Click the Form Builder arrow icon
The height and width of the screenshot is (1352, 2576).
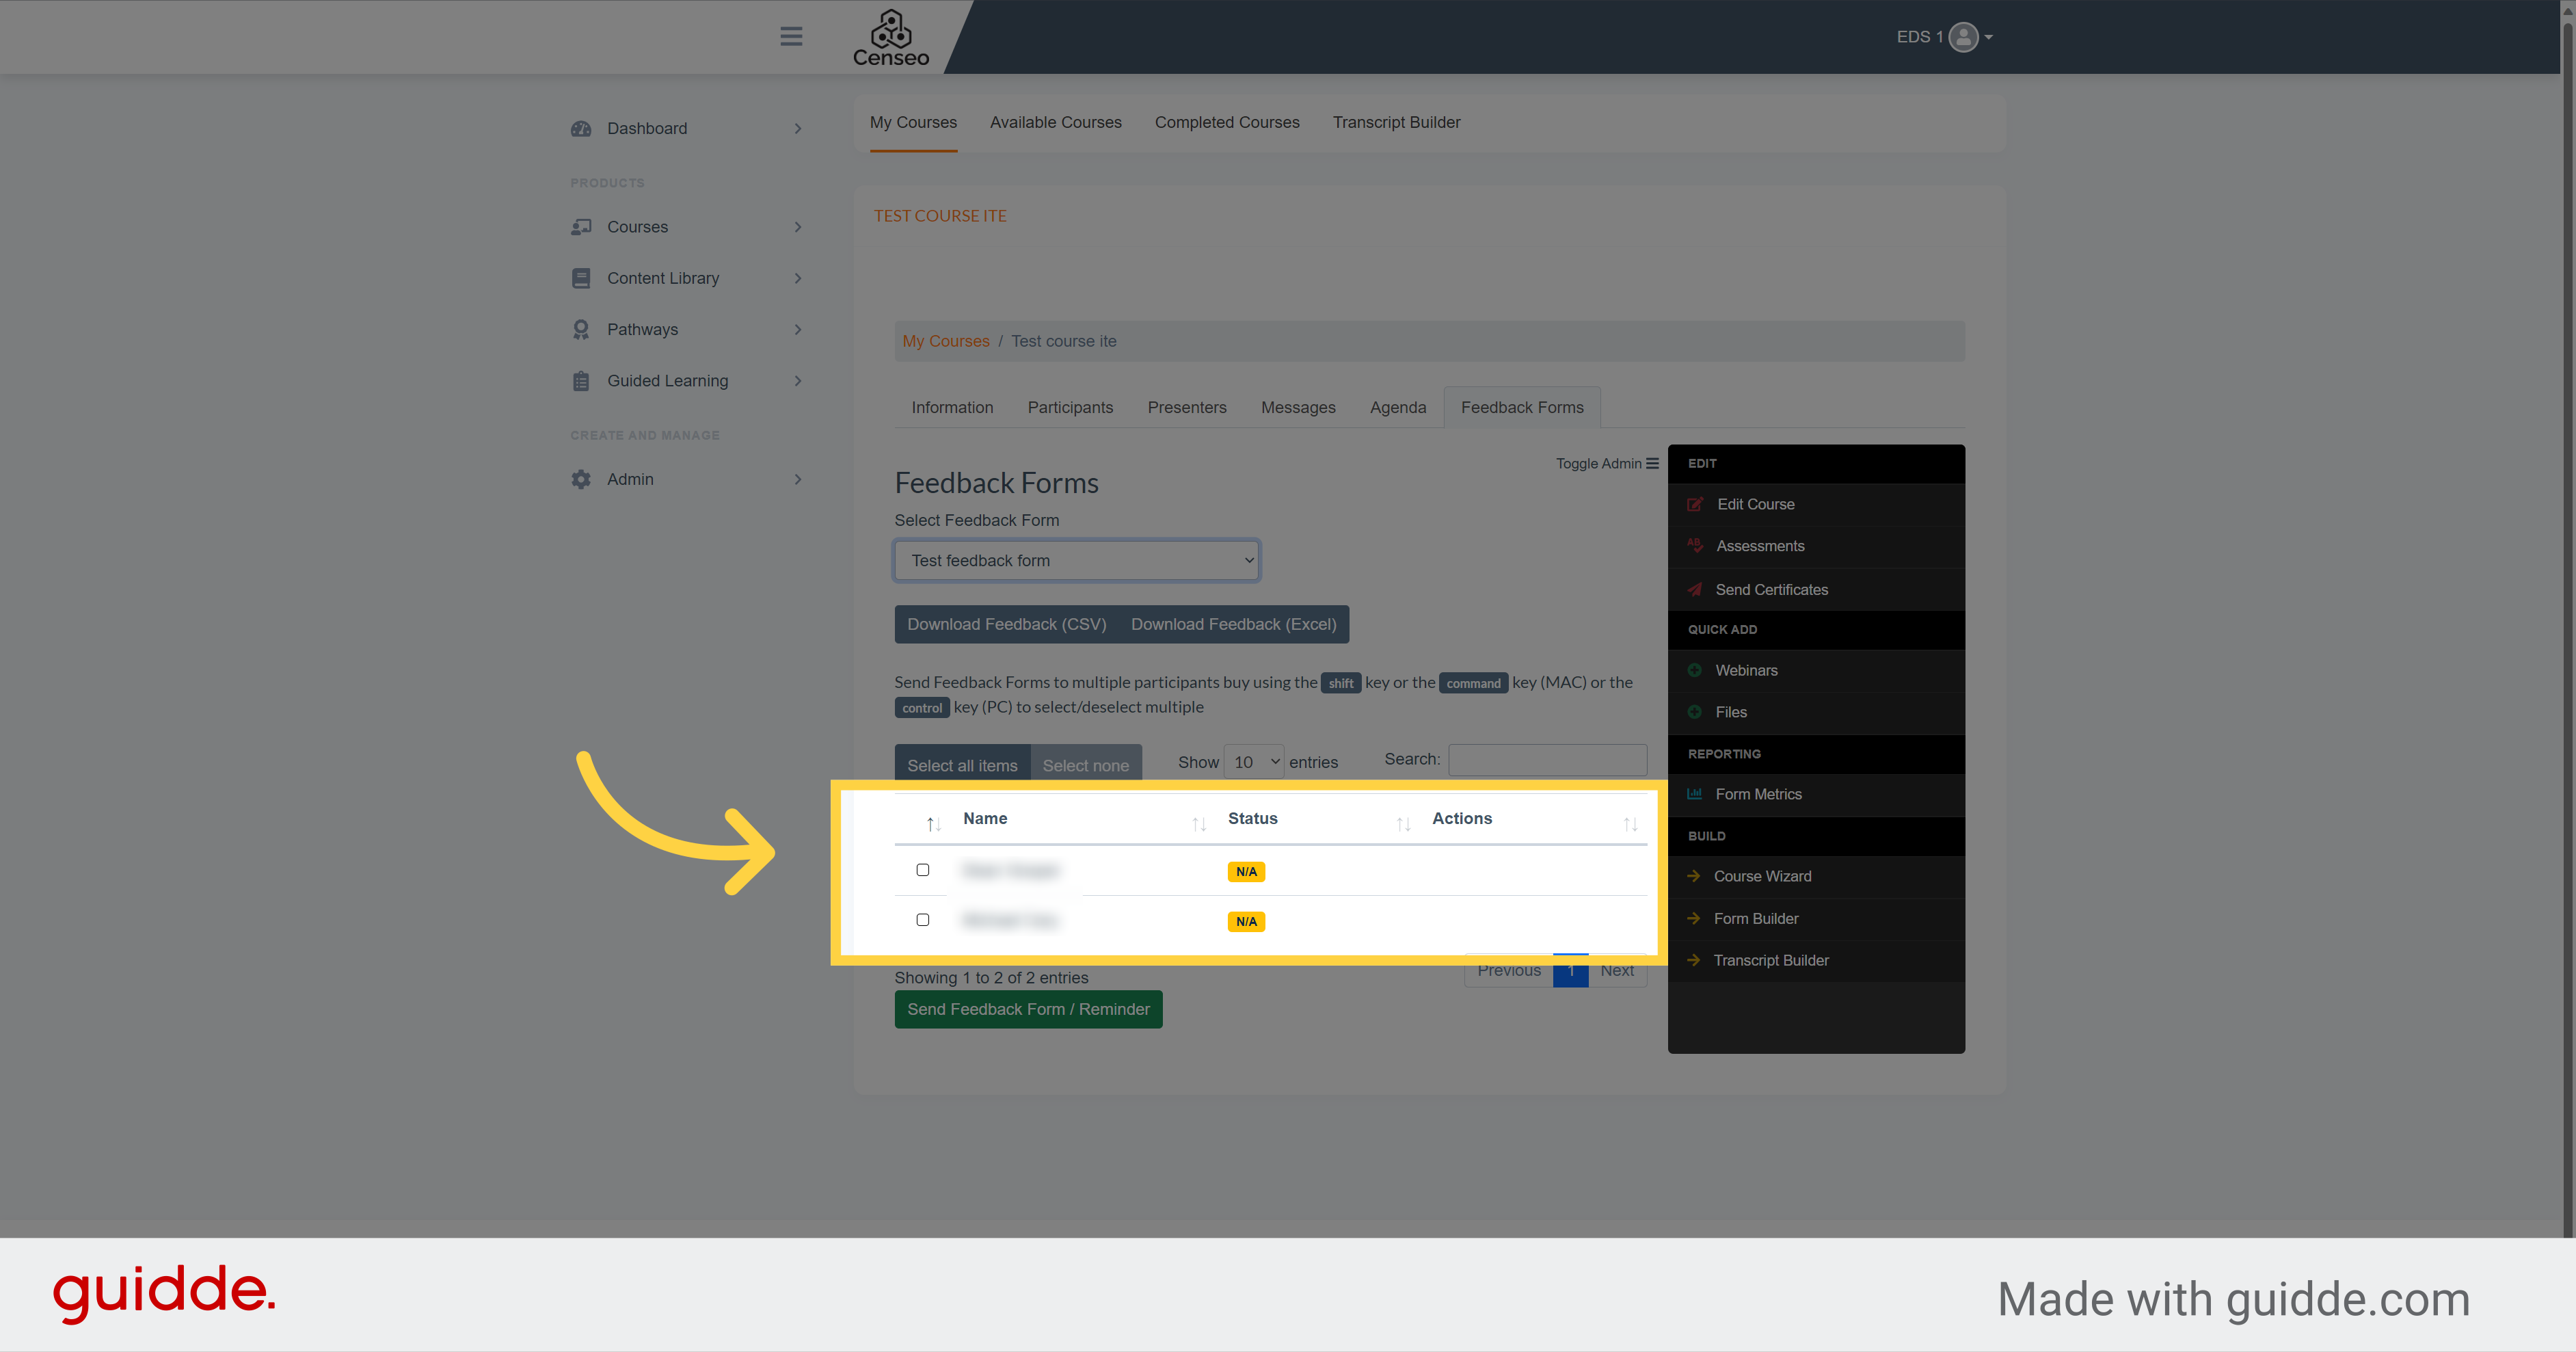[x=1694, y=919]
